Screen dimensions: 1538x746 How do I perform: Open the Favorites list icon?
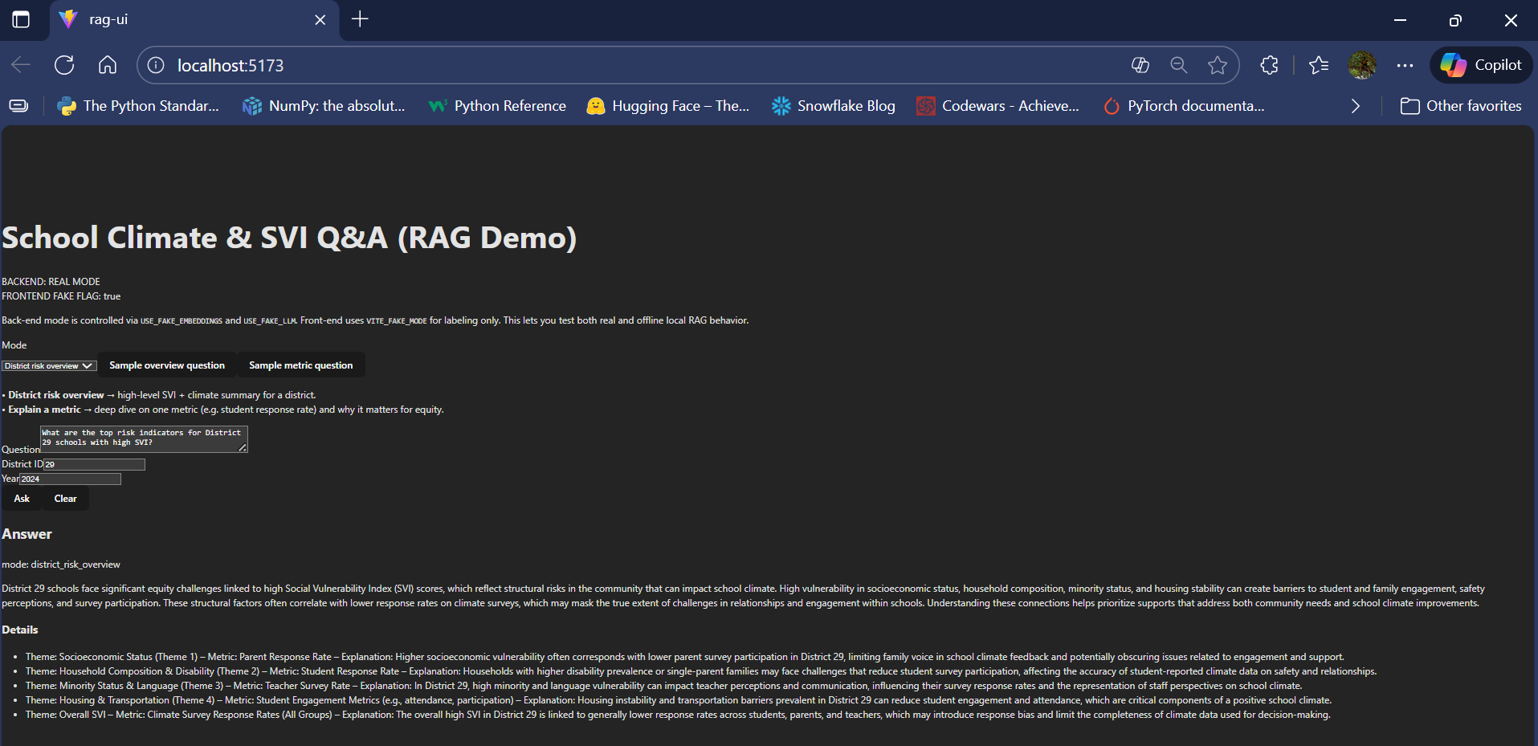tap(1319, 65)
